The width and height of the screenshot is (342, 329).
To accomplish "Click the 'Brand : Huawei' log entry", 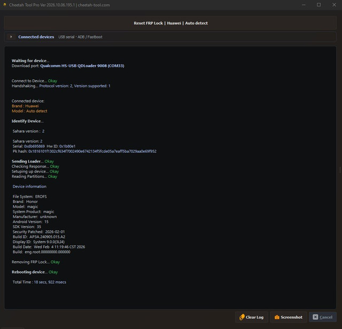I will (x=25, y=106).
